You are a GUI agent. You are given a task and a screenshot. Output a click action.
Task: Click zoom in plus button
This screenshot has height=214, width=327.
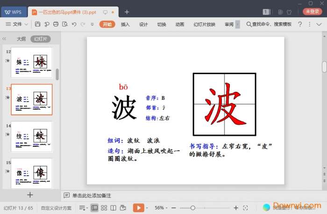[236, 208]
